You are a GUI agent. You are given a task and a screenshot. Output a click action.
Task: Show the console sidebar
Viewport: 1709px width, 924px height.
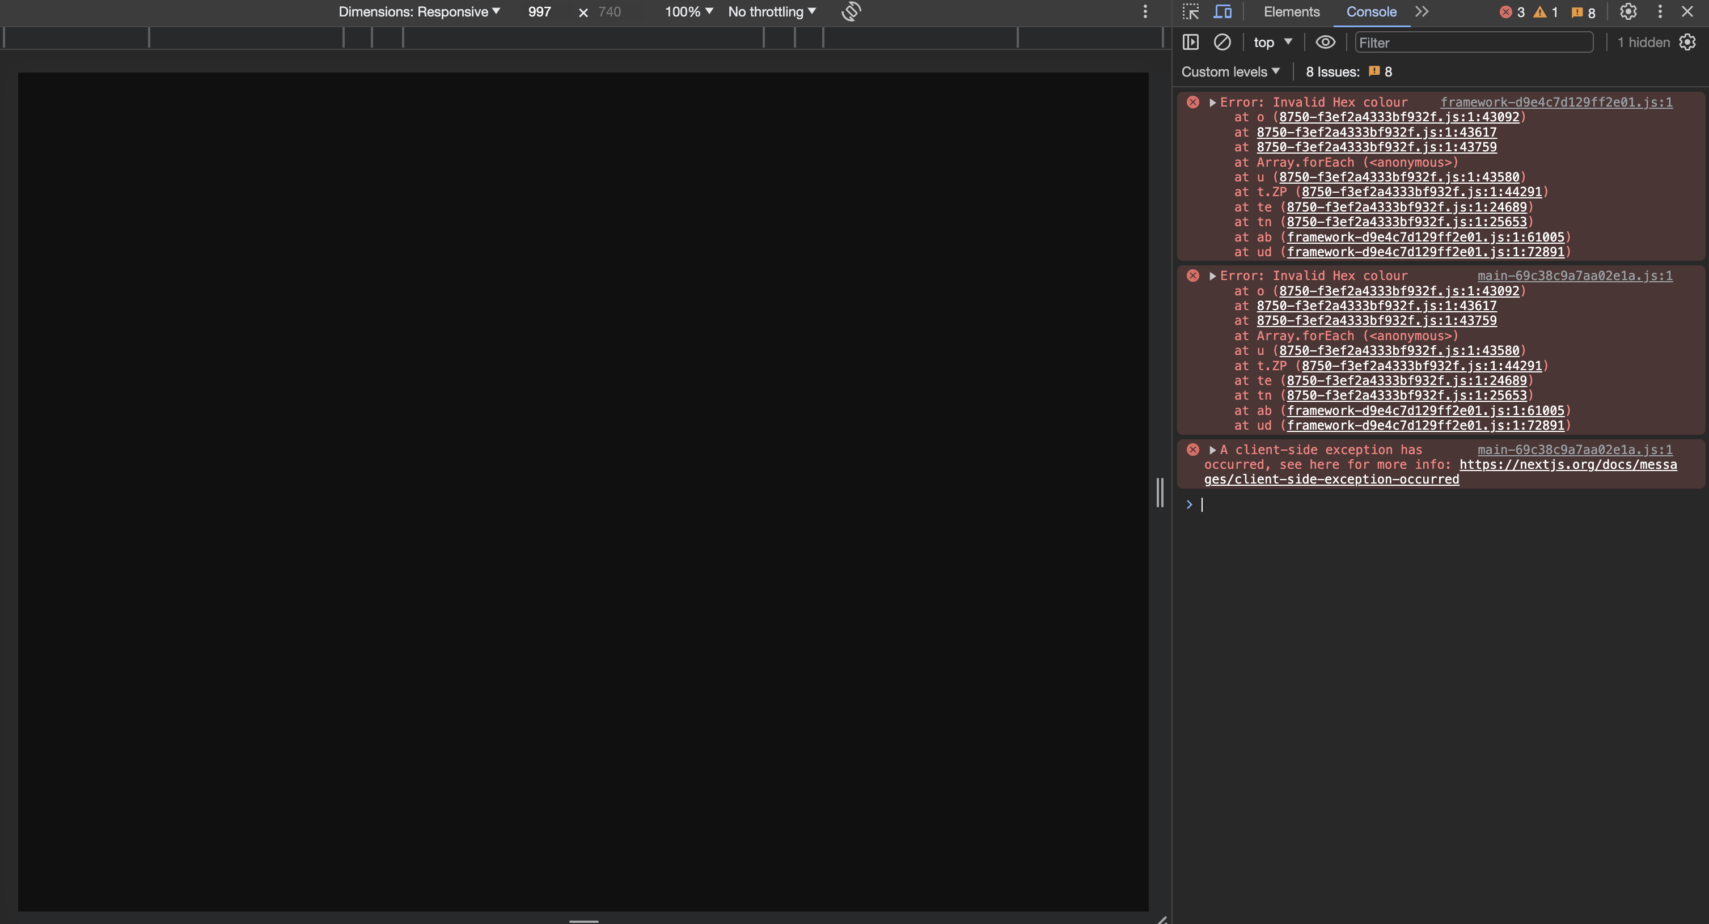coord(1191,42)
